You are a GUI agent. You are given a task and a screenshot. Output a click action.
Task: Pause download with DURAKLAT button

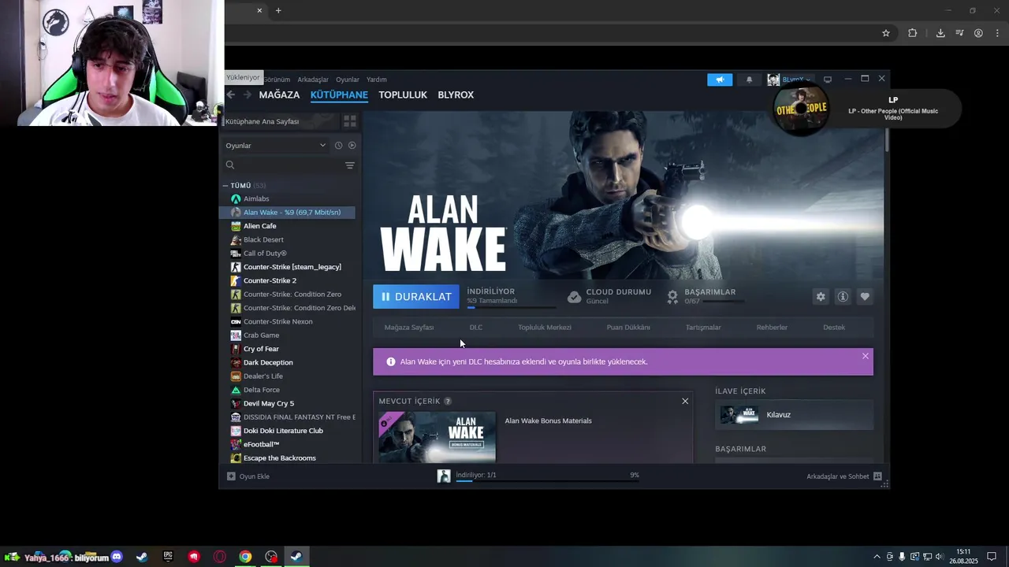point(416,297)
